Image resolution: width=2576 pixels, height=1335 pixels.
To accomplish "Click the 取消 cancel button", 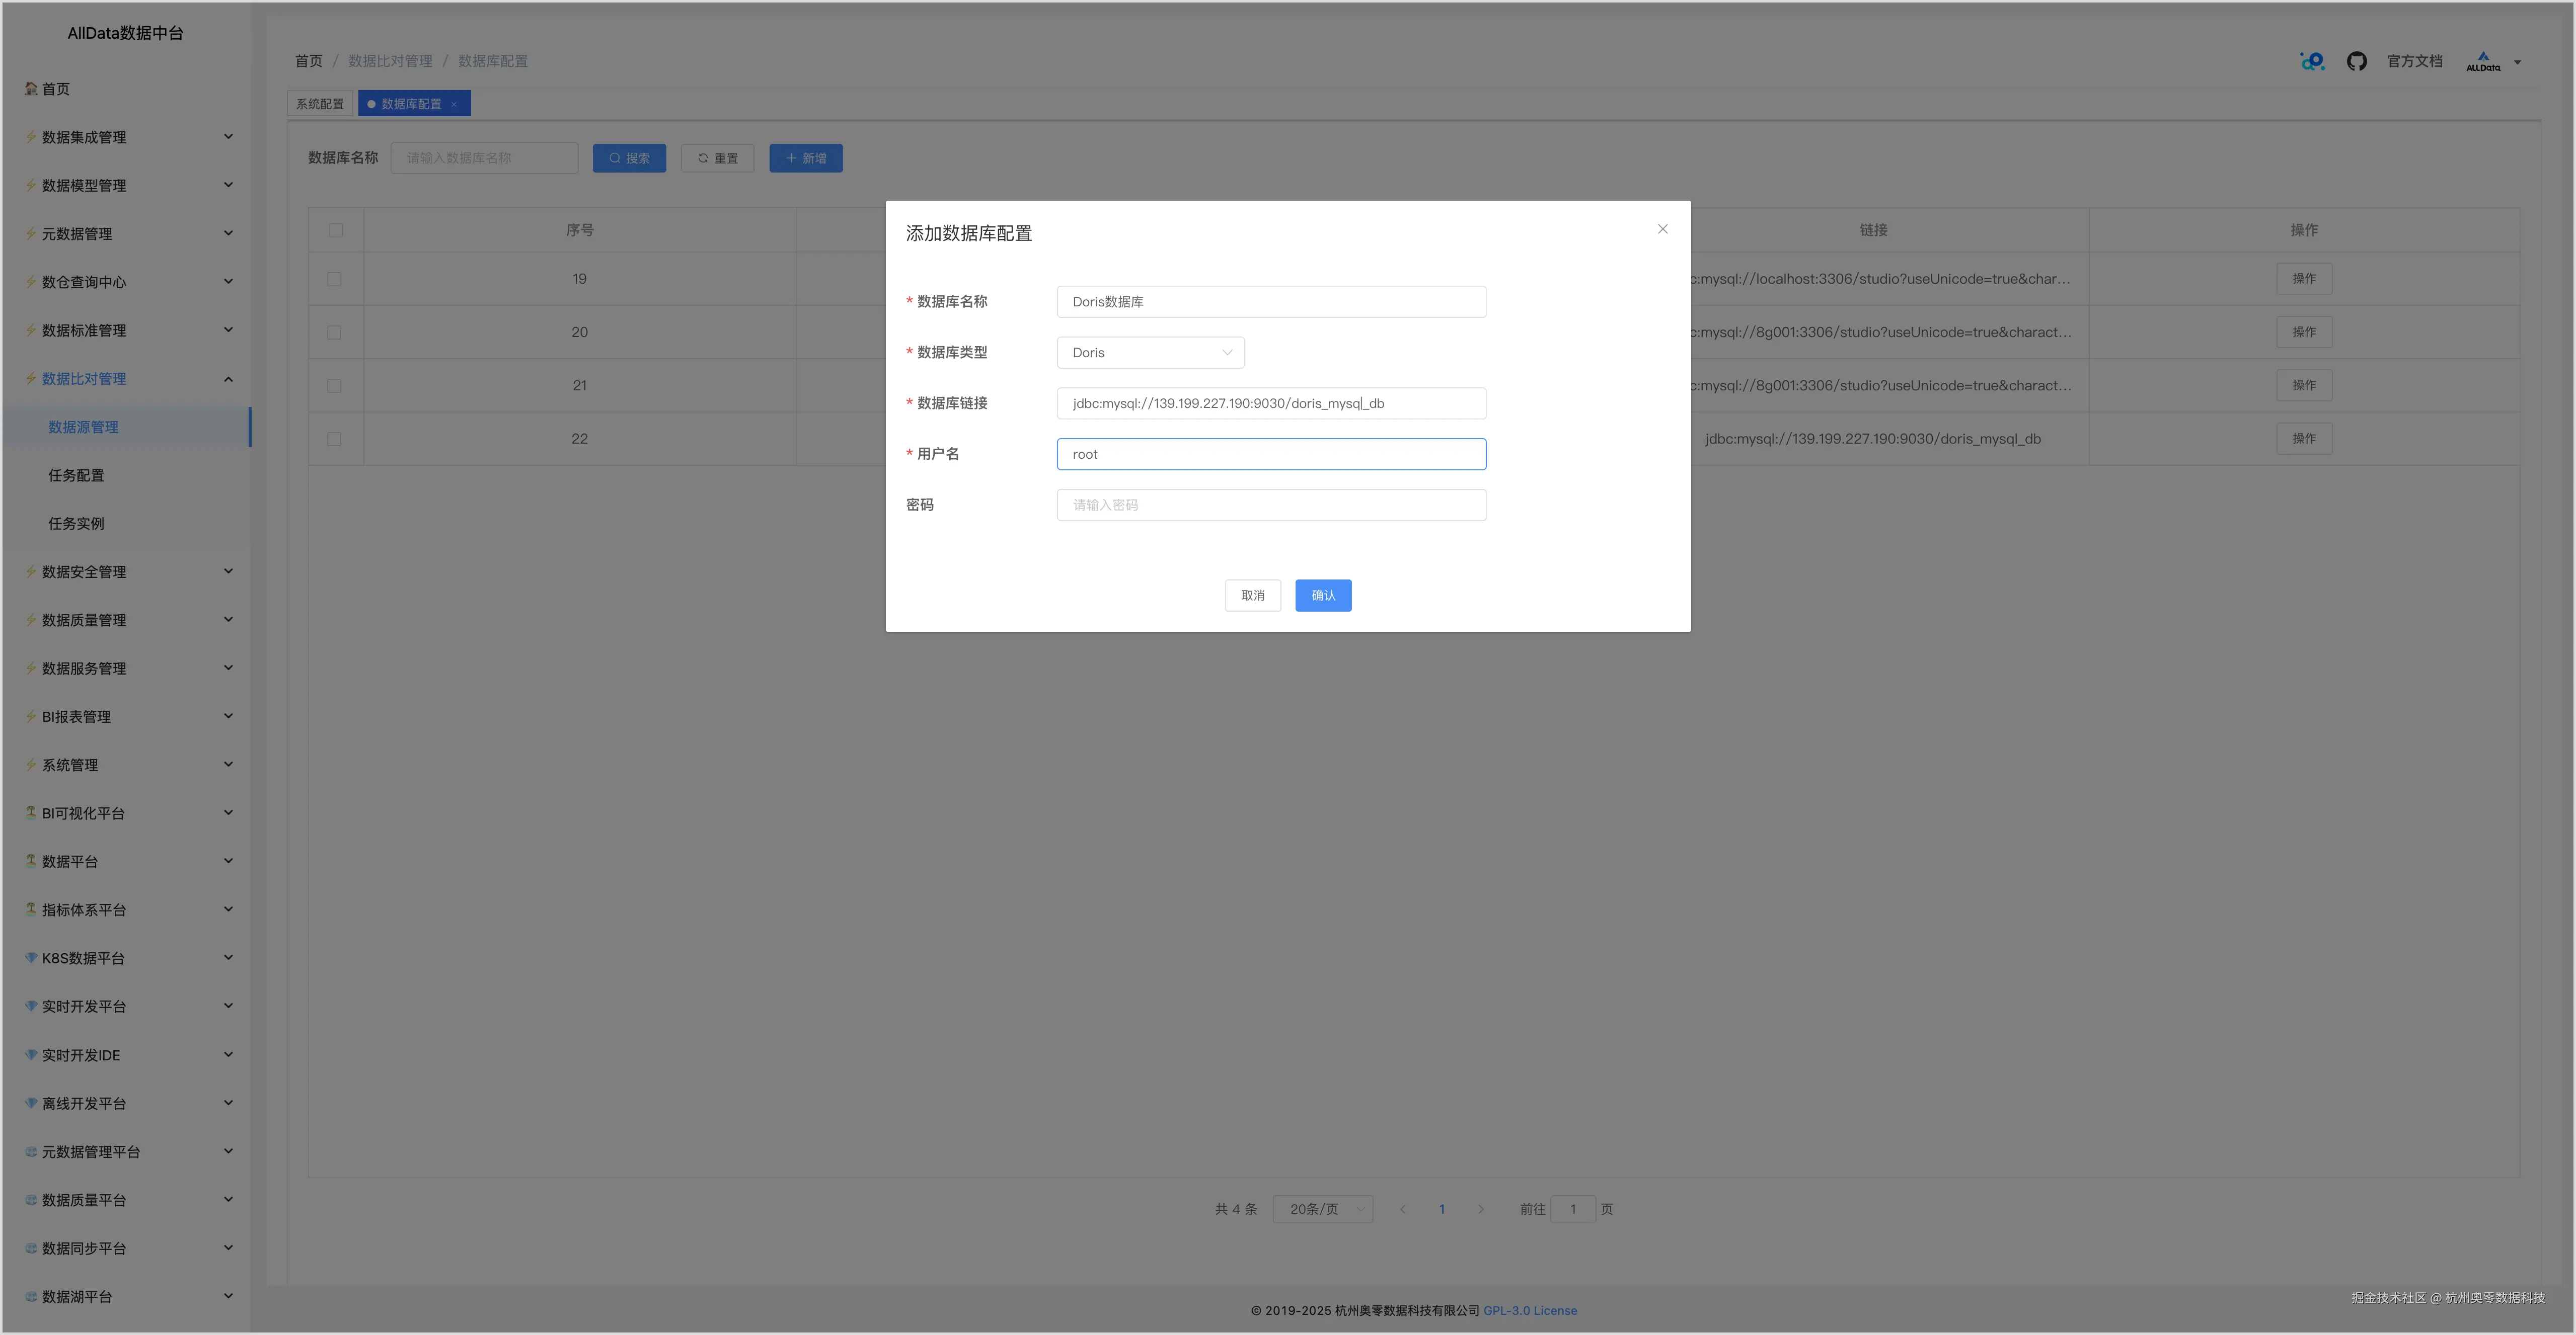I will coord(1252,596).
